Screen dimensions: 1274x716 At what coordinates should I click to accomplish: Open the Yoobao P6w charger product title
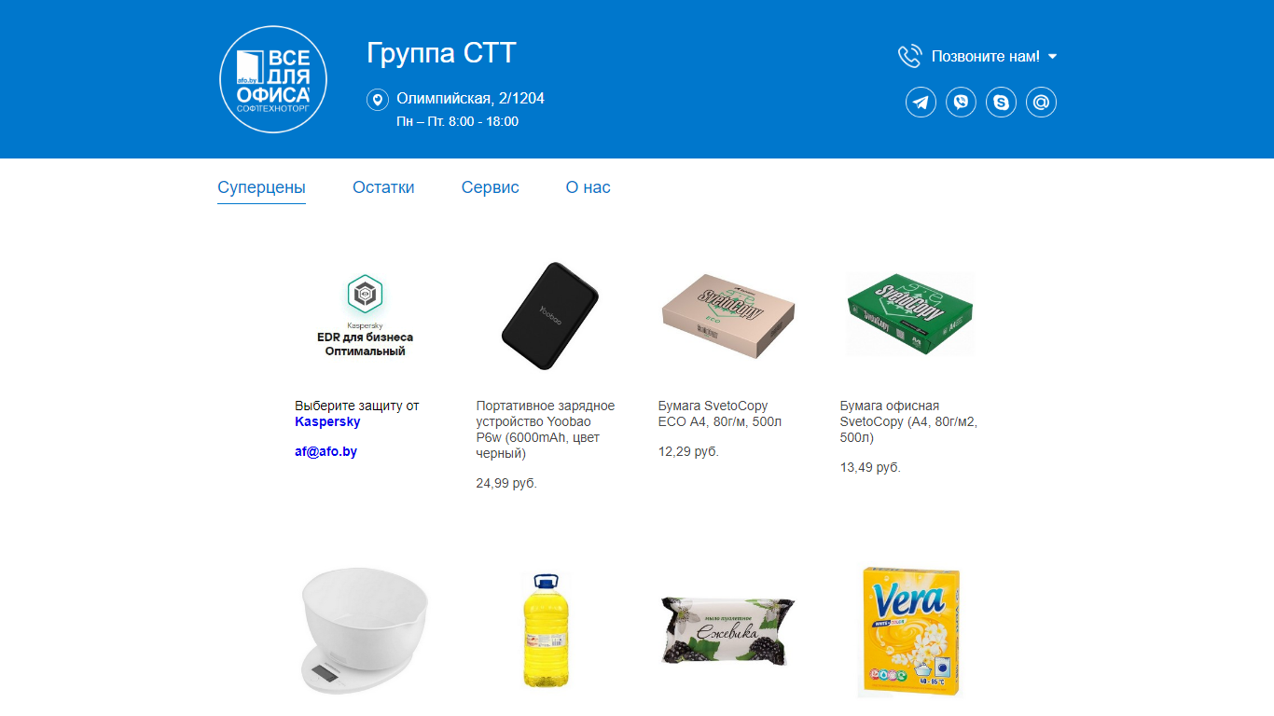[546, 430]
